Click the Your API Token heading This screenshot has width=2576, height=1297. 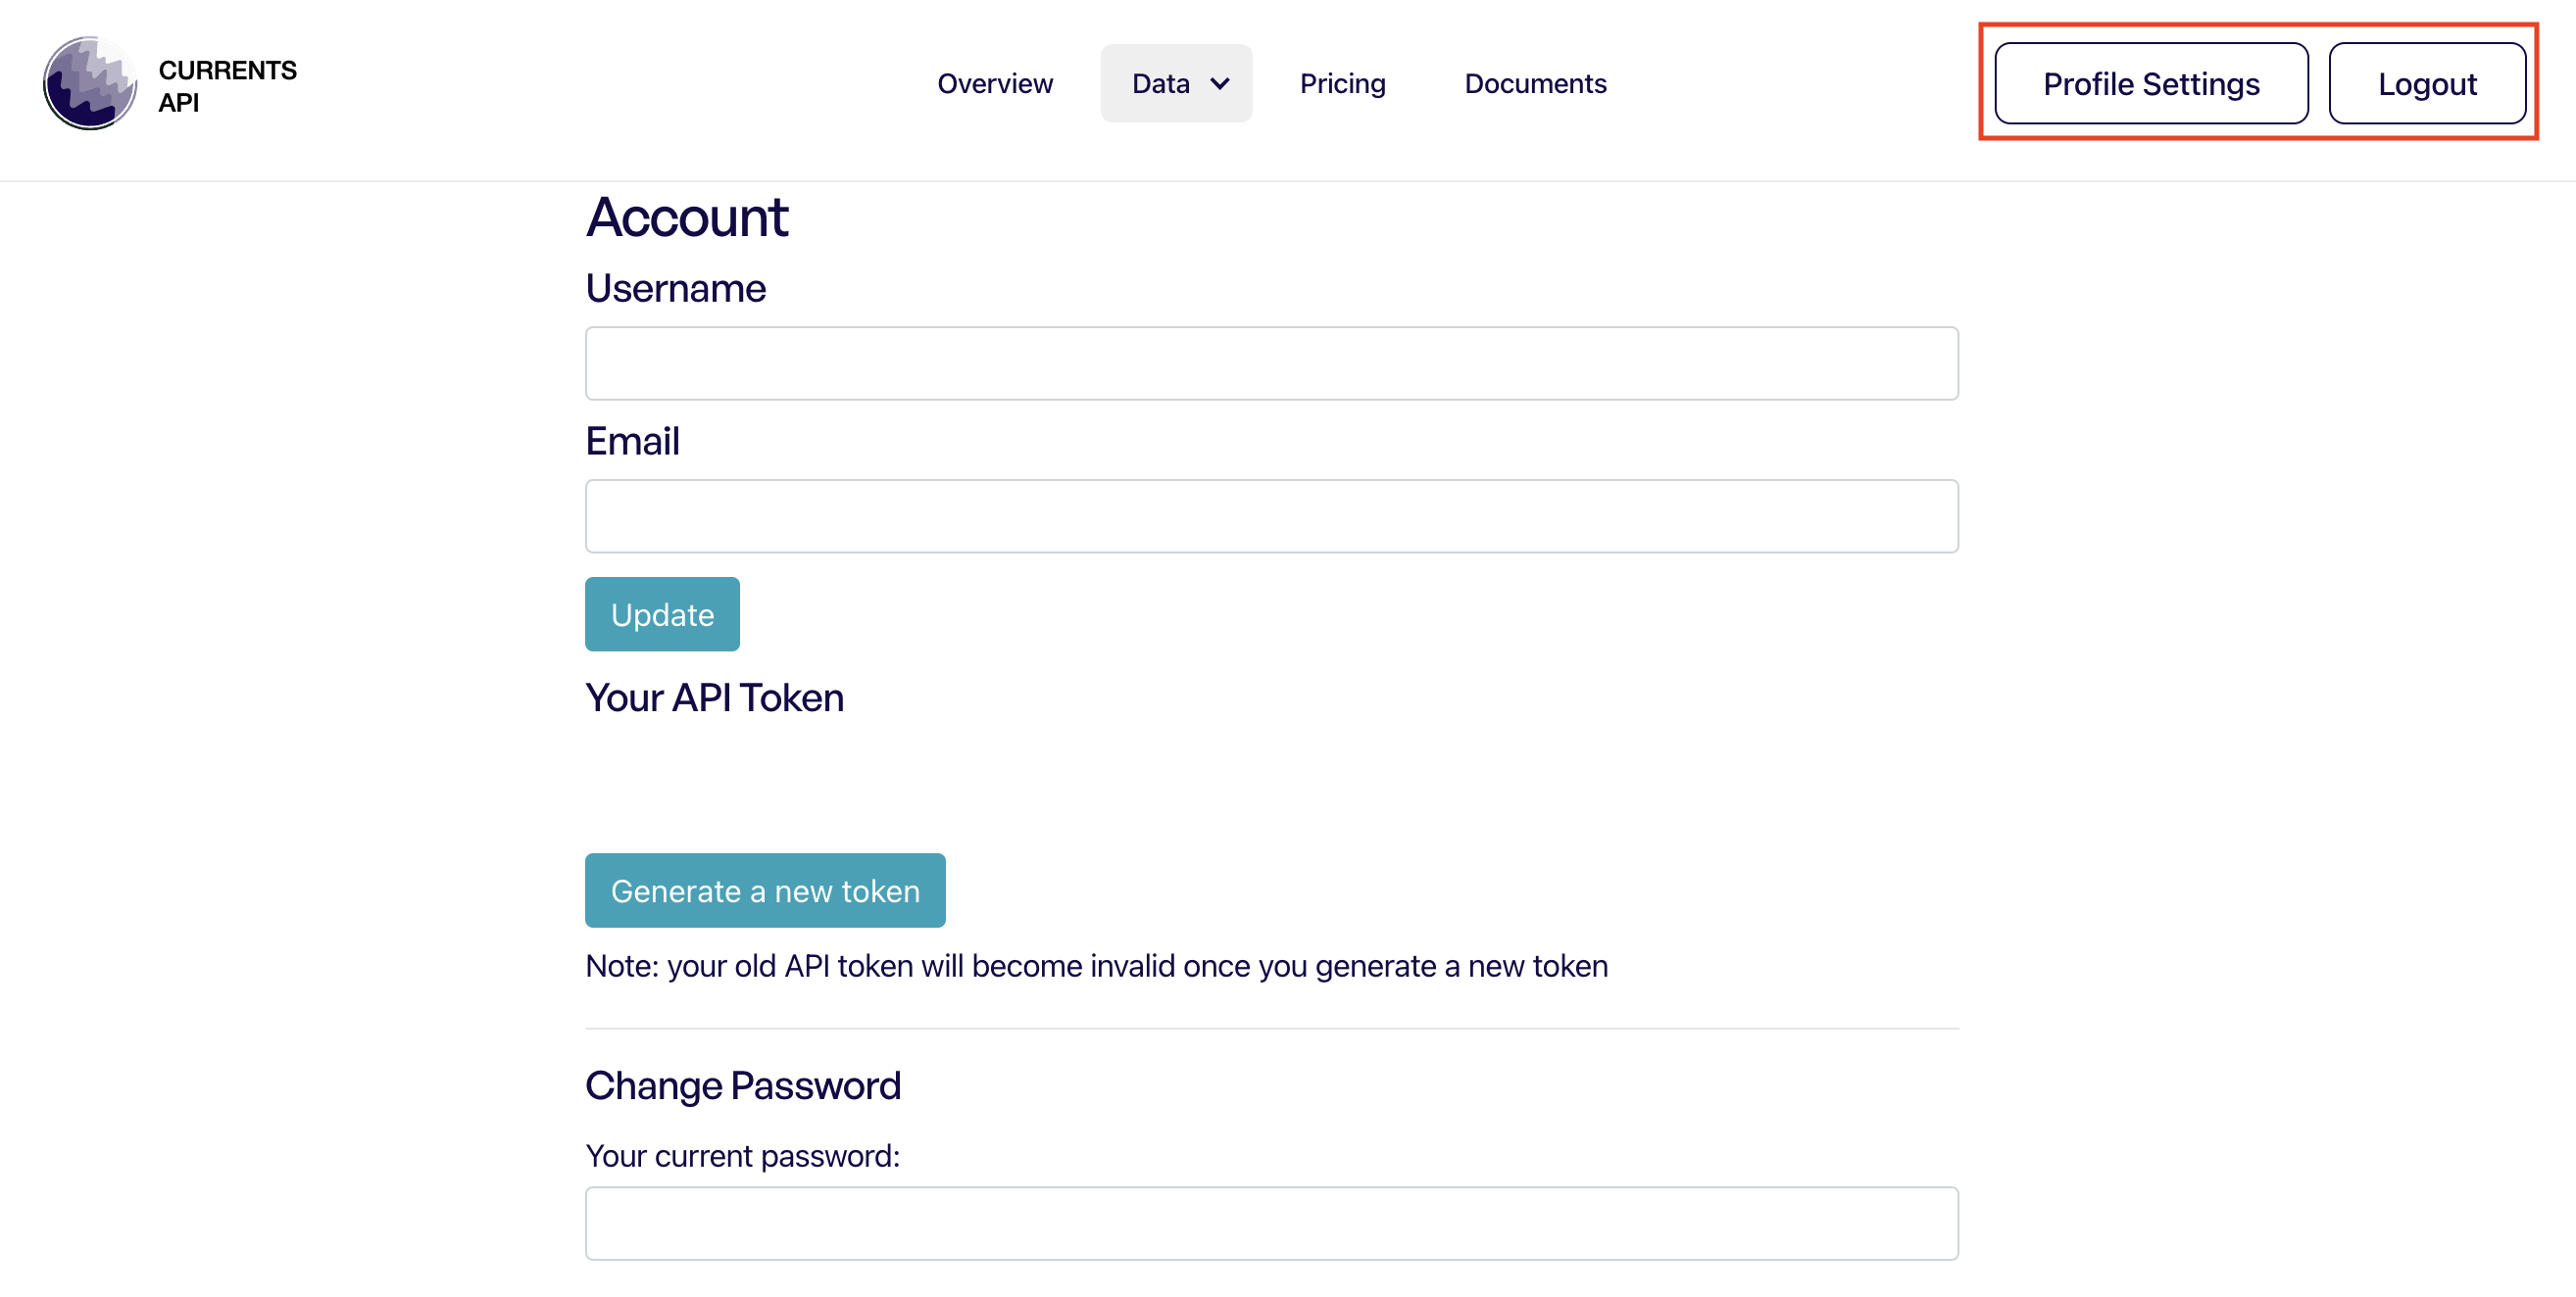tap(714, 697)
